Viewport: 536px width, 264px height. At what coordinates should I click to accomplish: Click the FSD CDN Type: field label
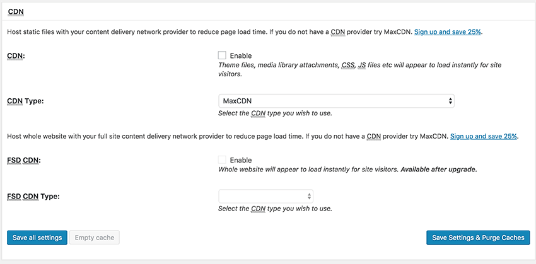tap(33, 197)
